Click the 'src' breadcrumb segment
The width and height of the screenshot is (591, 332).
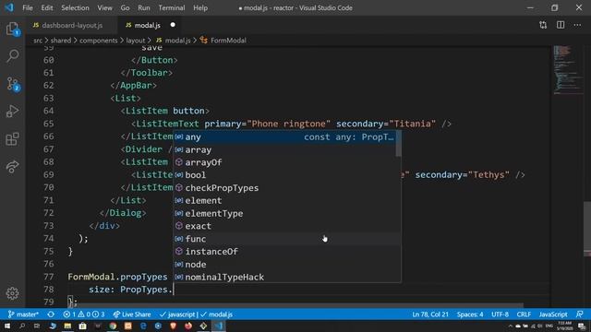click(38, 41)
